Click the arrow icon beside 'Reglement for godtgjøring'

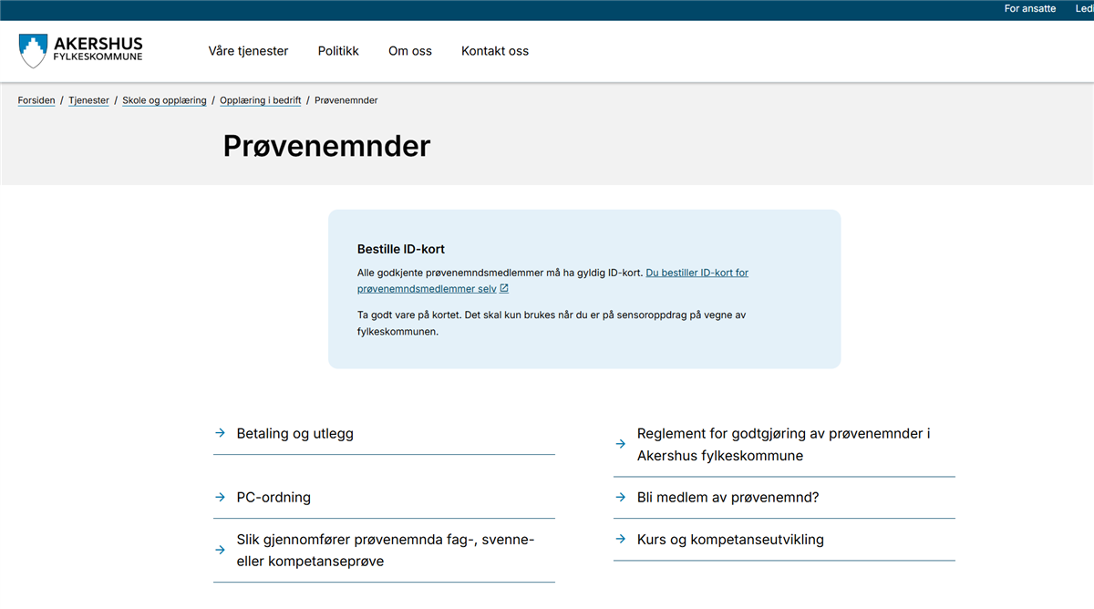tap(620, 444)
